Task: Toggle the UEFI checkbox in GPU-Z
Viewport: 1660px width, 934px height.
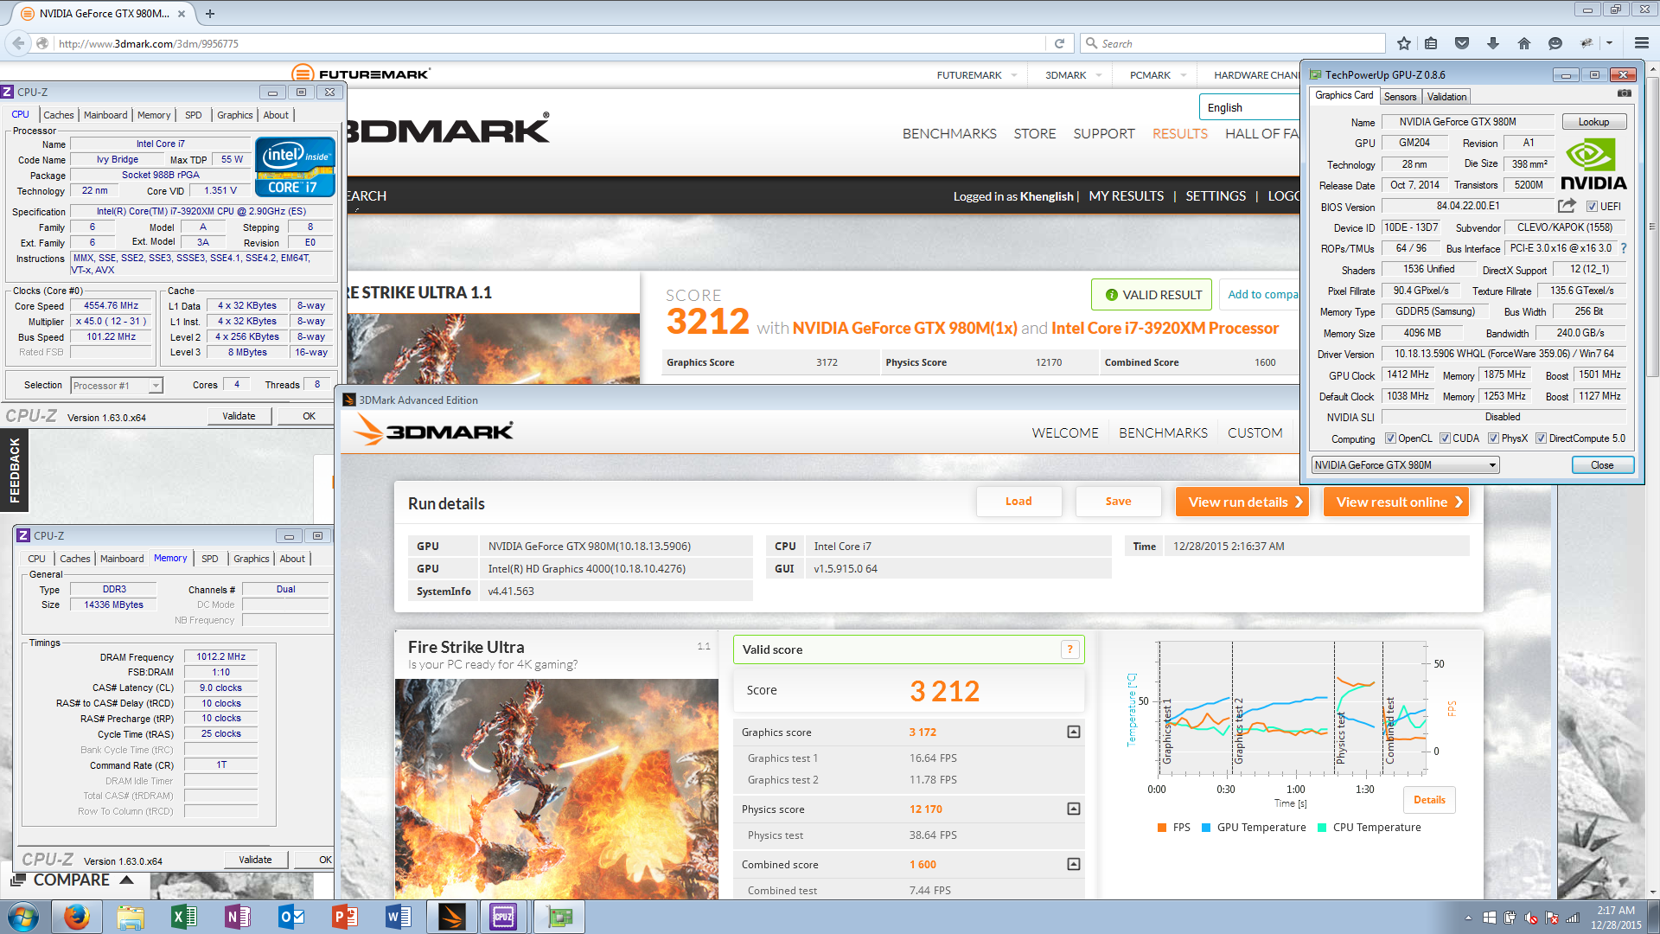Action: (x=1592, y=207)
